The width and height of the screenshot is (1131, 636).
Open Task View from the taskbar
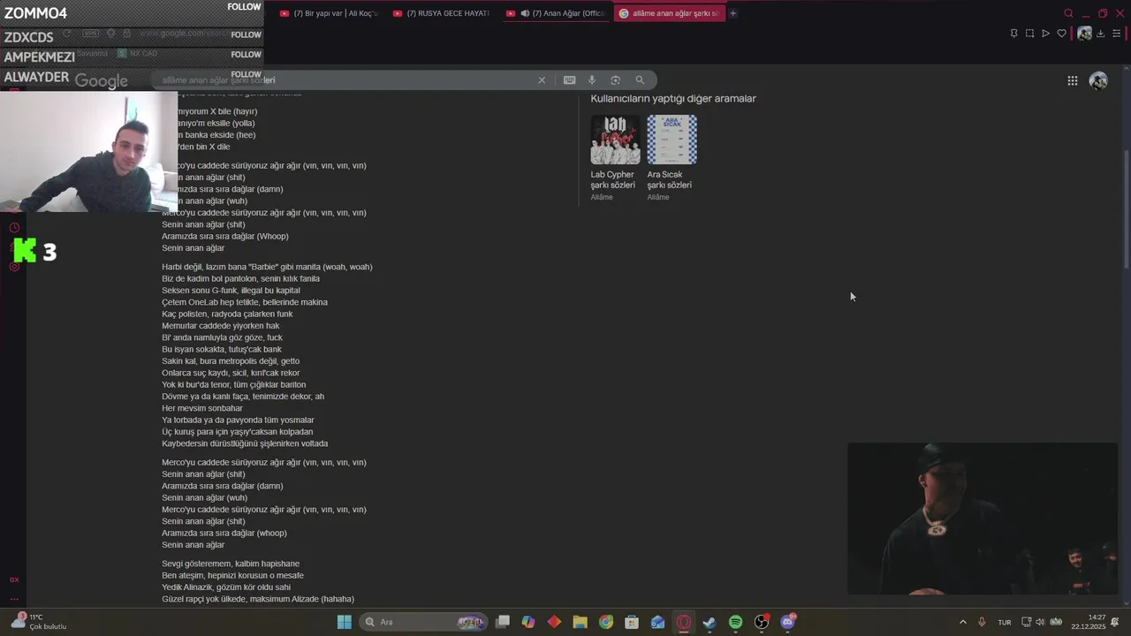503,622
